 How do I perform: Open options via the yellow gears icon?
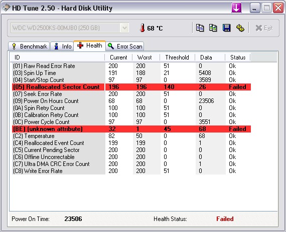click(x=240, y=28)
